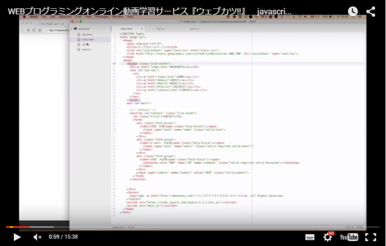Open style.css from the Atom file tree
The height and width of the screenshot is (246, 386).
coord(86,49)
